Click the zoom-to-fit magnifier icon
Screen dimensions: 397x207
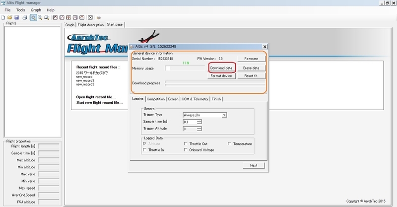47,17
